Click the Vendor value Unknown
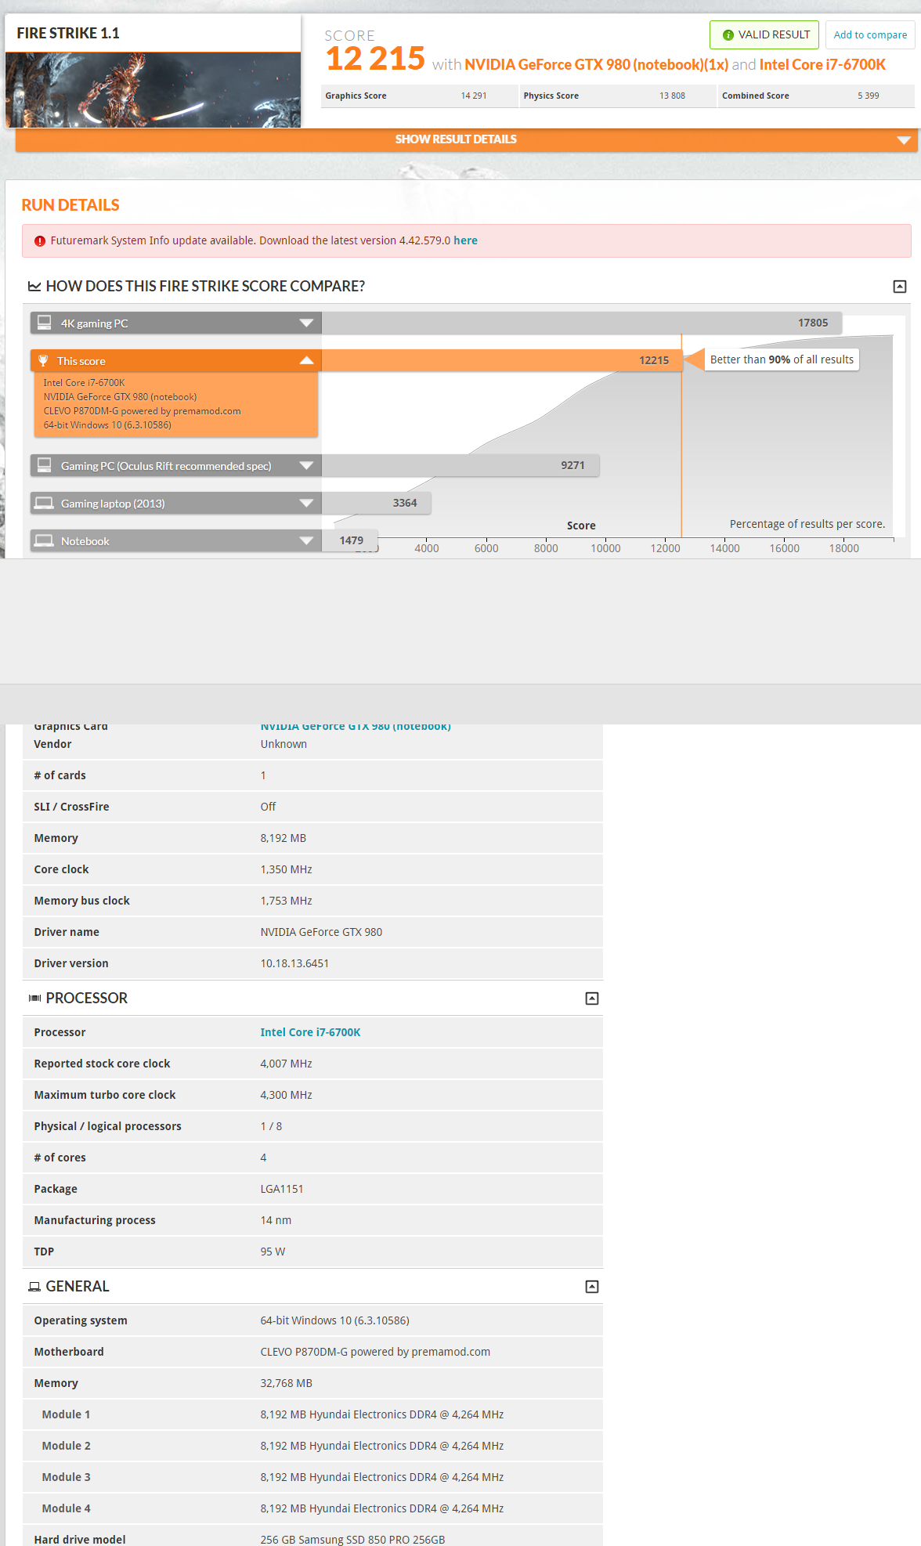Image resolution: width=921 pixels, height=1546 pixels. tap(284, 744)
